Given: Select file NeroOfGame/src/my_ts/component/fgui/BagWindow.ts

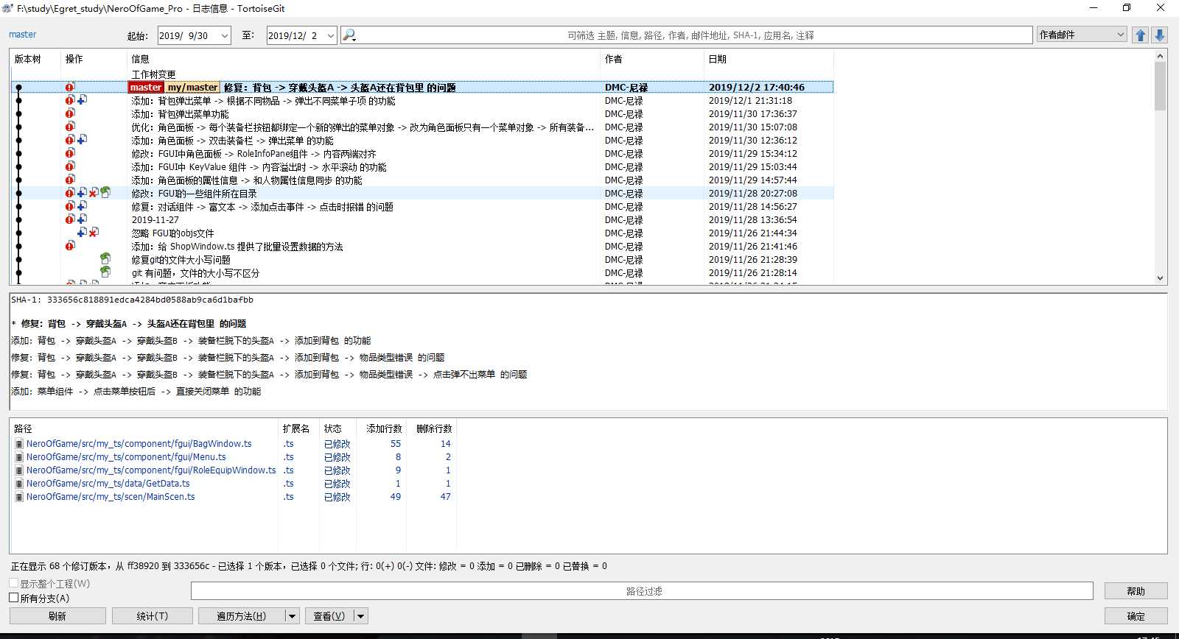Looking at the screenshot, I should [x=139, y=444].
